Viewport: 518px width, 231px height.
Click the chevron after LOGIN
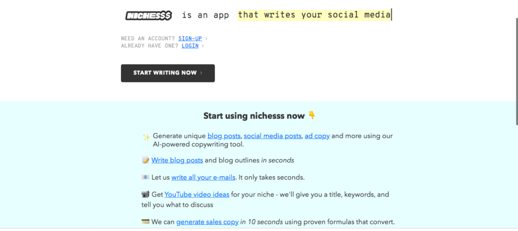pos(202,46)
